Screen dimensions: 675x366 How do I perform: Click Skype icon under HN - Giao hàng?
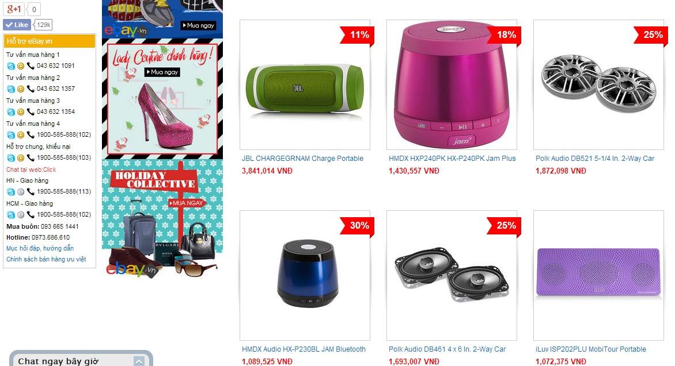[11, 192]
